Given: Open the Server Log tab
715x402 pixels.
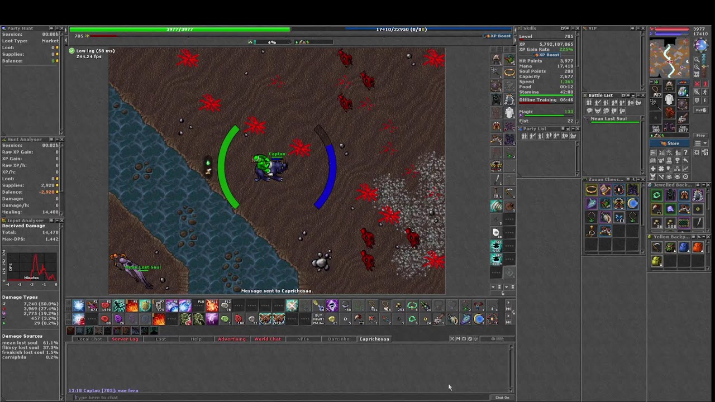Looking at the screenshot, I should 125,339.
